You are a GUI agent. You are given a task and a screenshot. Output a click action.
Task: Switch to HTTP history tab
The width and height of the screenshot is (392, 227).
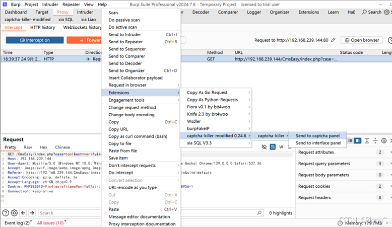coord(42,28)
